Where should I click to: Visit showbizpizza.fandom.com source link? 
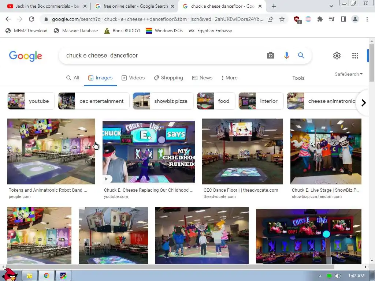coord(317,196)
